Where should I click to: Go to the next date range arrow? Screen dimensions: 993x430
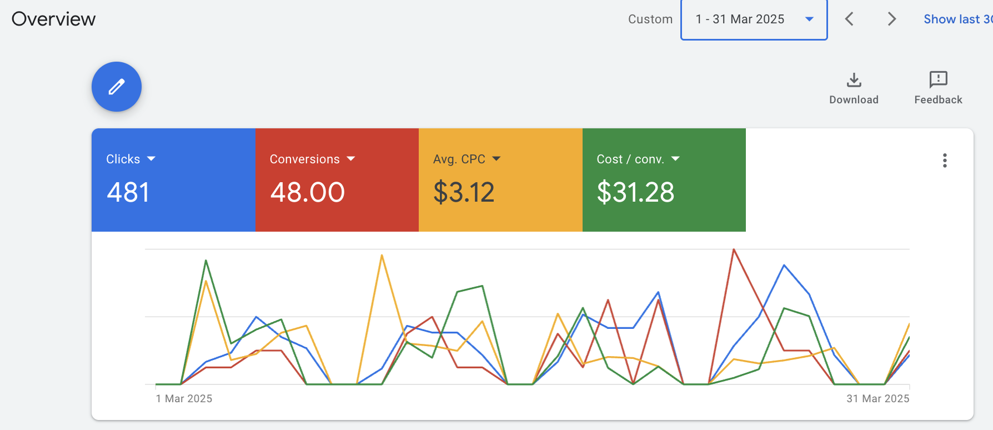[x=891, y=19]
